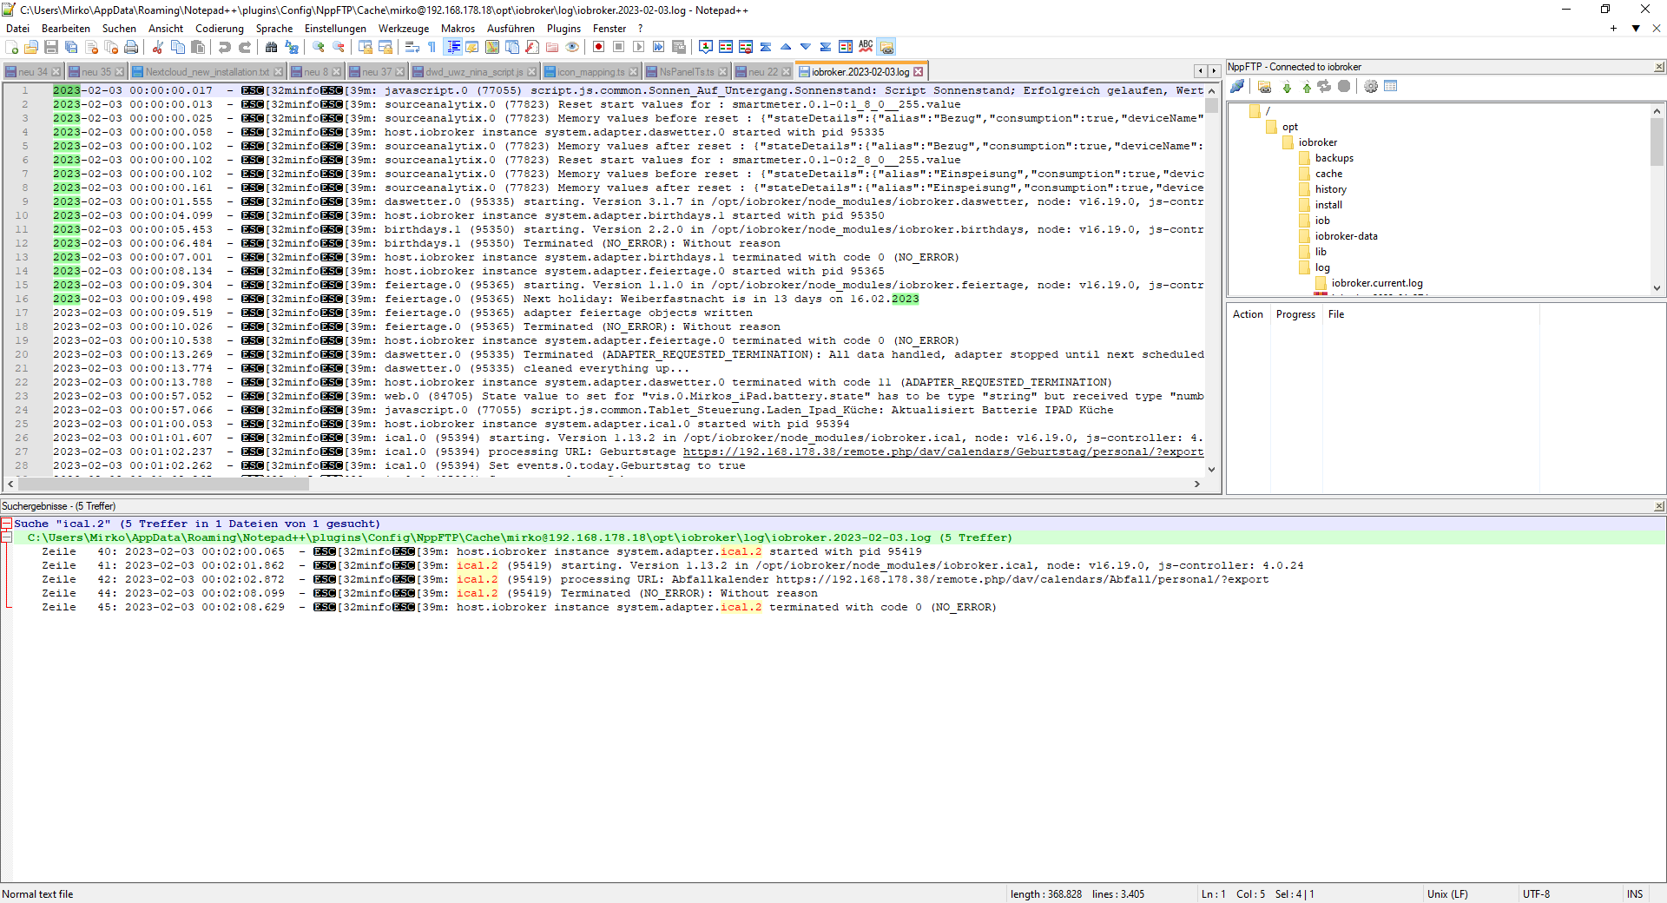Click the Print toolbar icon
This screenshot has width=1667, height=903.
[x=131, y=47]
